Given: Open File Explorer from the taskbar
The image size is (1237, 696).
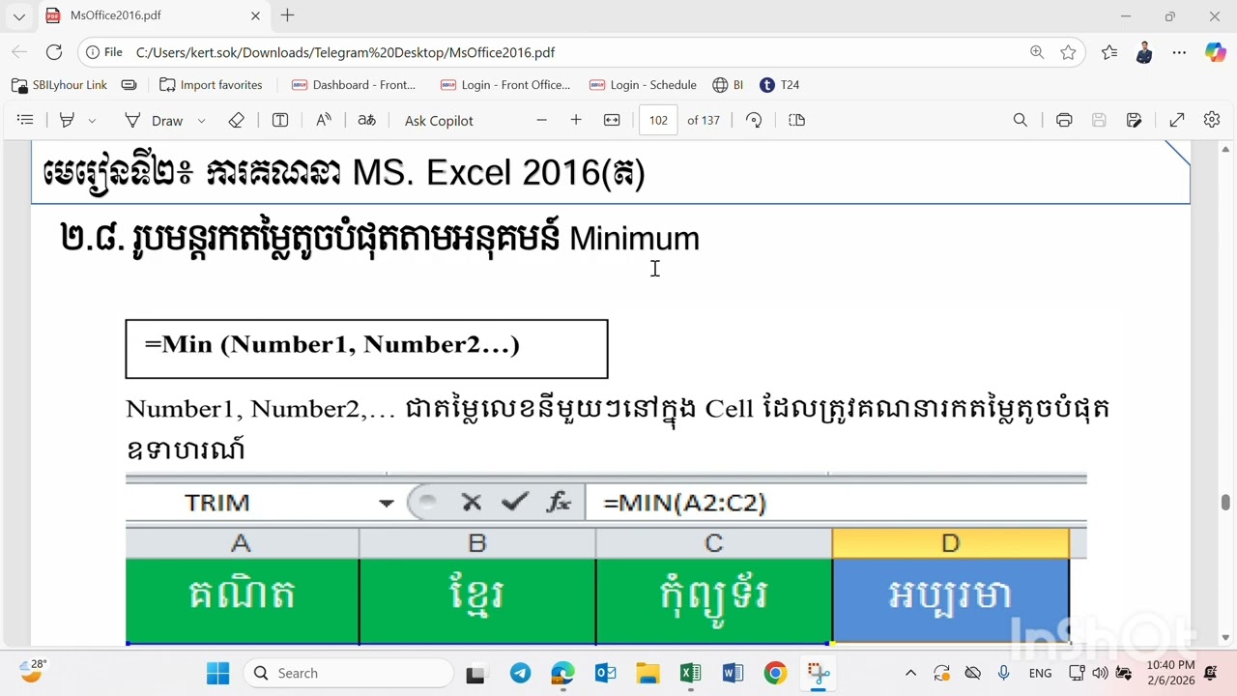Looking at the screenshot, I should 647,673.
